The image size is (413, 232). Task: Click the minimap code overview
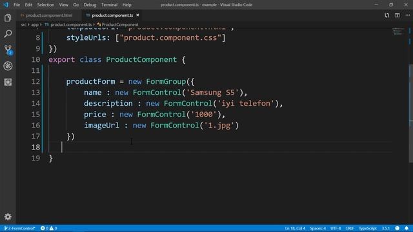(398, 32)
